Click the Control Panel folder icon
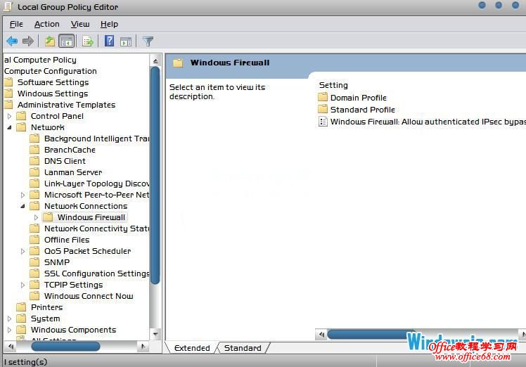Screen dimensions: 526x367 click(22, 116)
